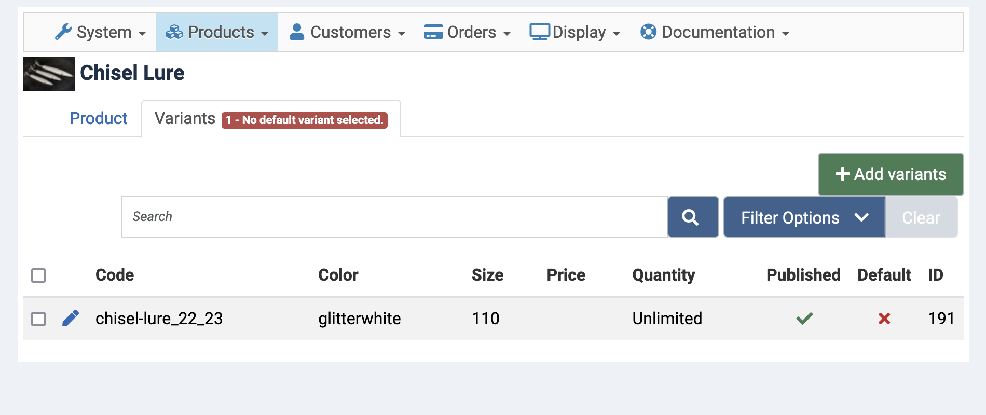Tick the select-all checkbox in table header

coord(38,275)
